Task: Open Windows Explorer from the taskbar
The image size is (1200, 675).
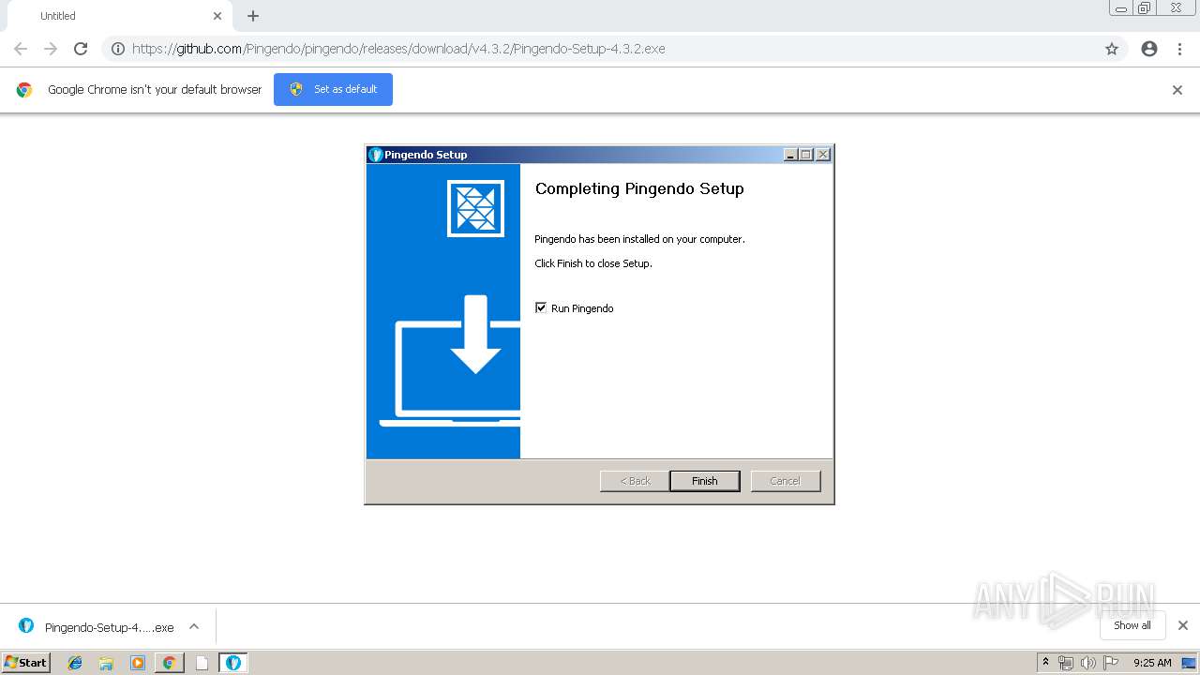Action: coord(106,663)
